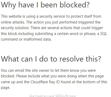This screenshot has width=111, height=97.
Task: Click the paragraph about emailing the site owner
Action: click(54, 79)
